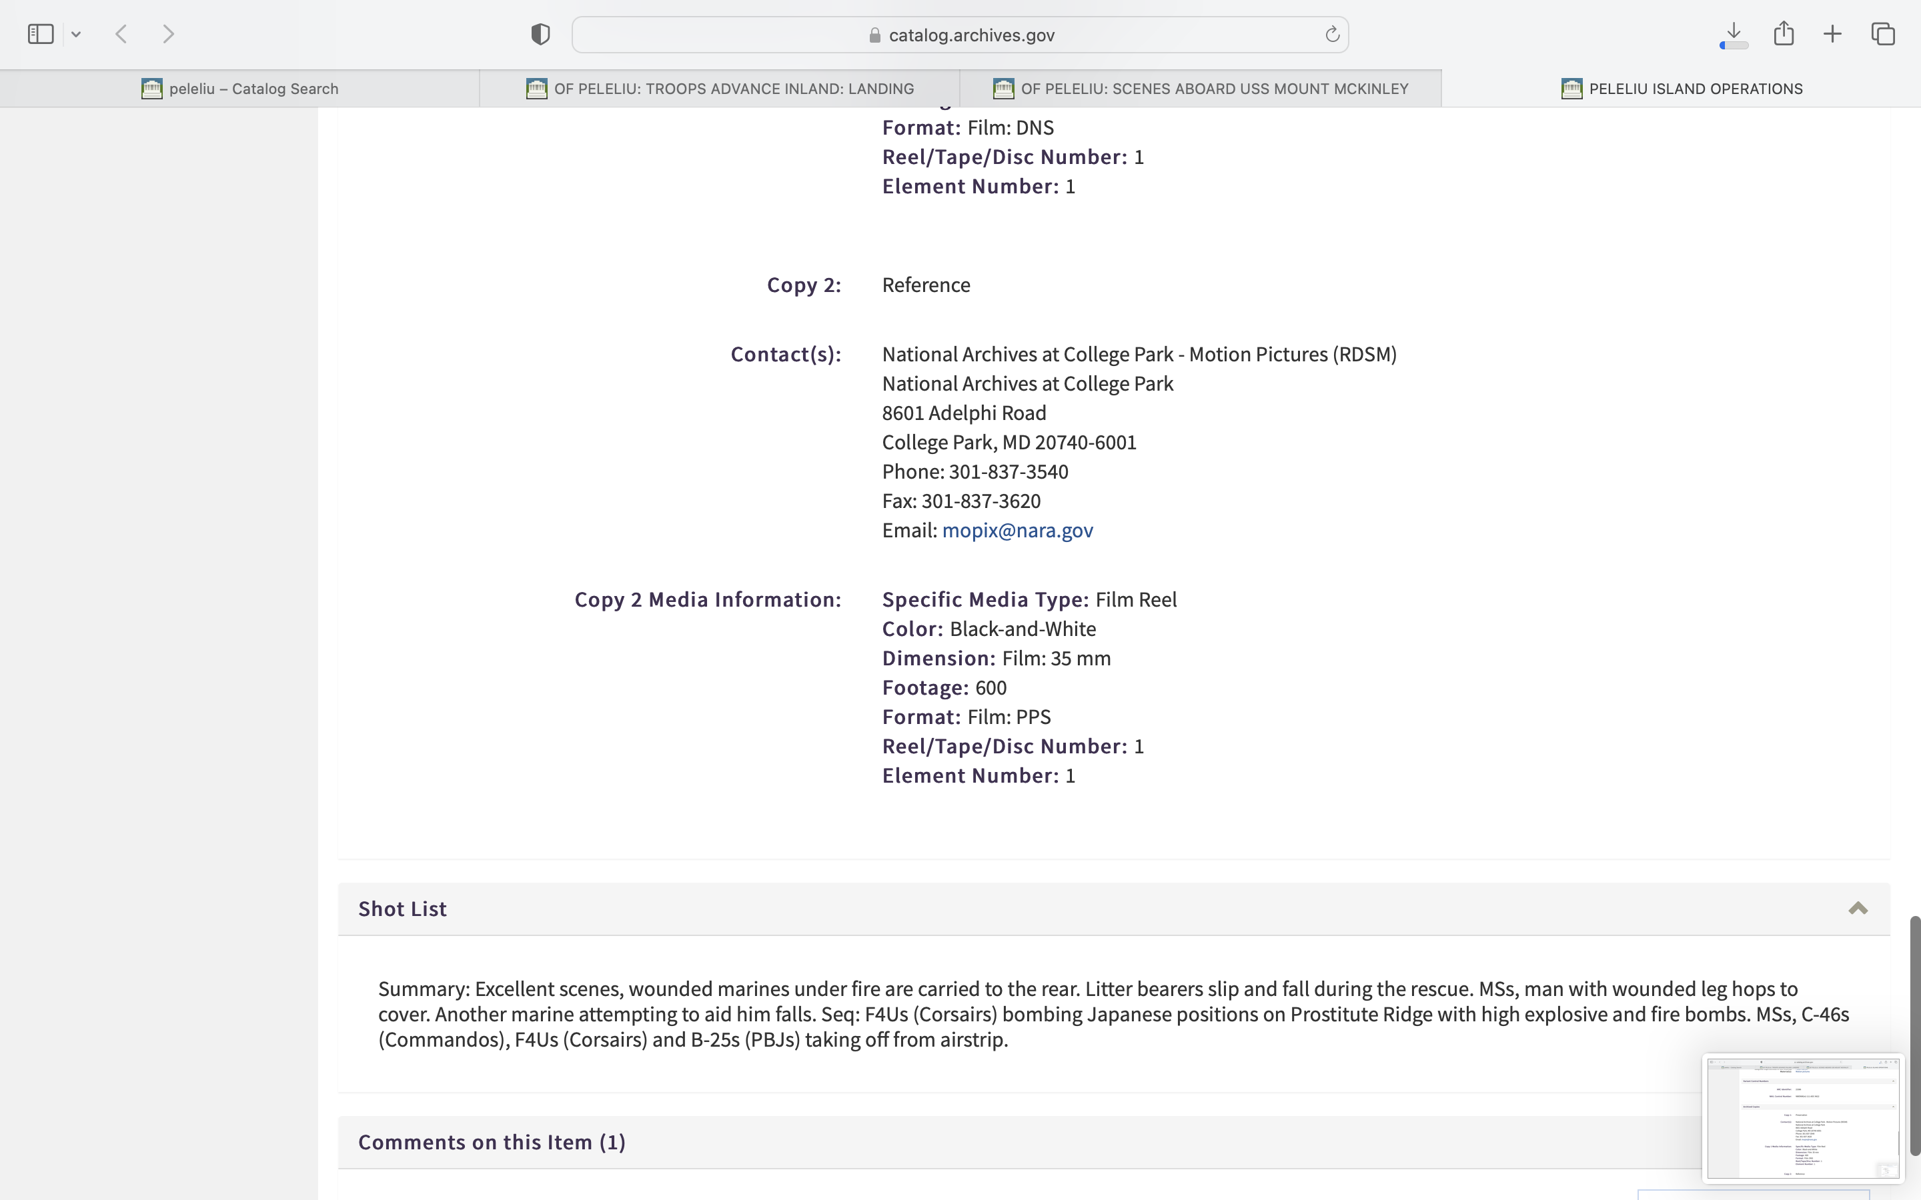This screenshot has height=1200, width=1921.
Task: Open a new tab with the plus icon
Action: 1832,34
